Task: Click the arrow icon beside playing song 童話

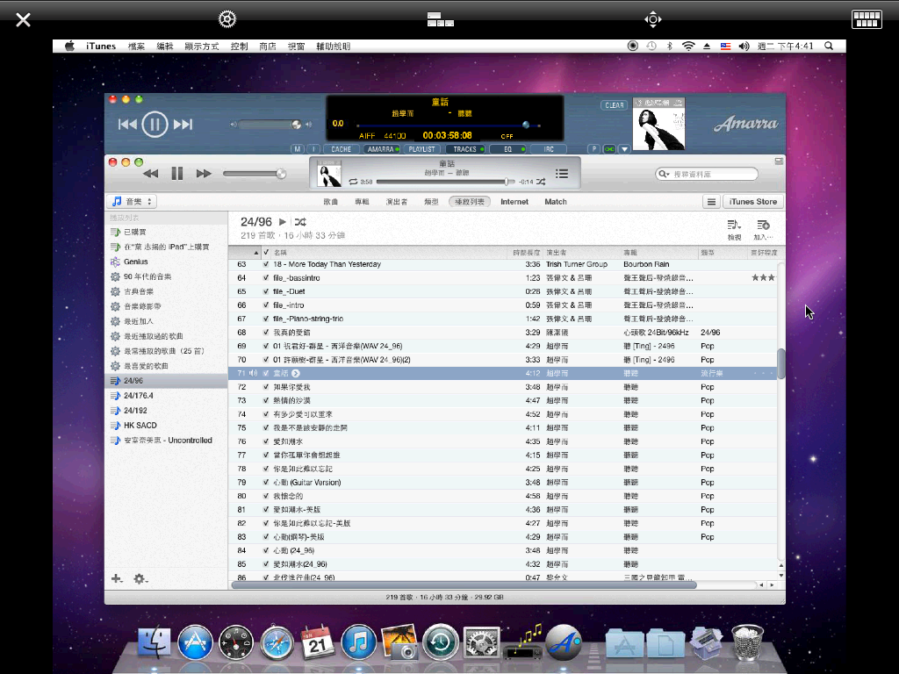Action: [296, 374]
